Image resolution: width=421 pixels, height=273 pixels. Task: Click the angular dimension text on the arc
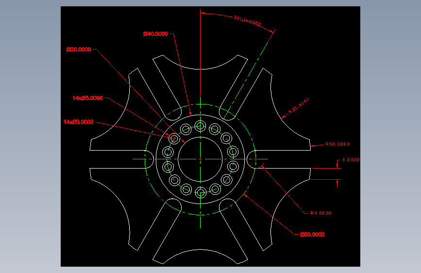(247, 21)
